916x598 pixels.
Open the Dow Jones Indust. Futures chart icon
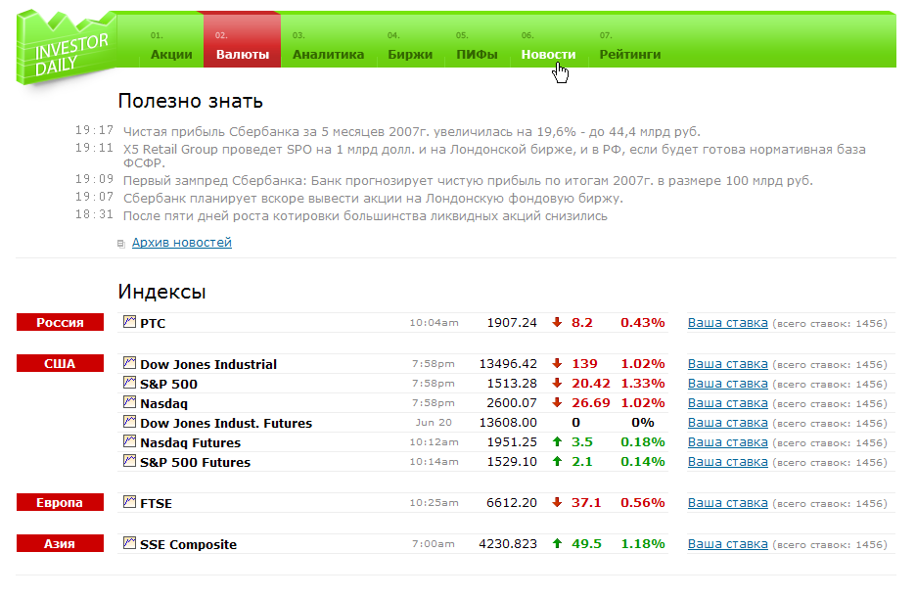point(130,422)
